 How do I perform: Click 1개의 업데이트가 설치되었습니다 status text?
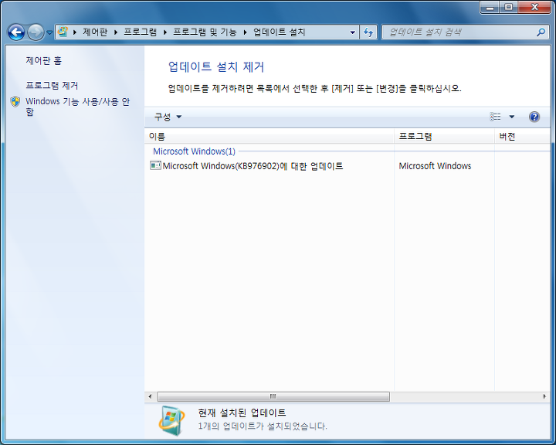tap(263, 426)
